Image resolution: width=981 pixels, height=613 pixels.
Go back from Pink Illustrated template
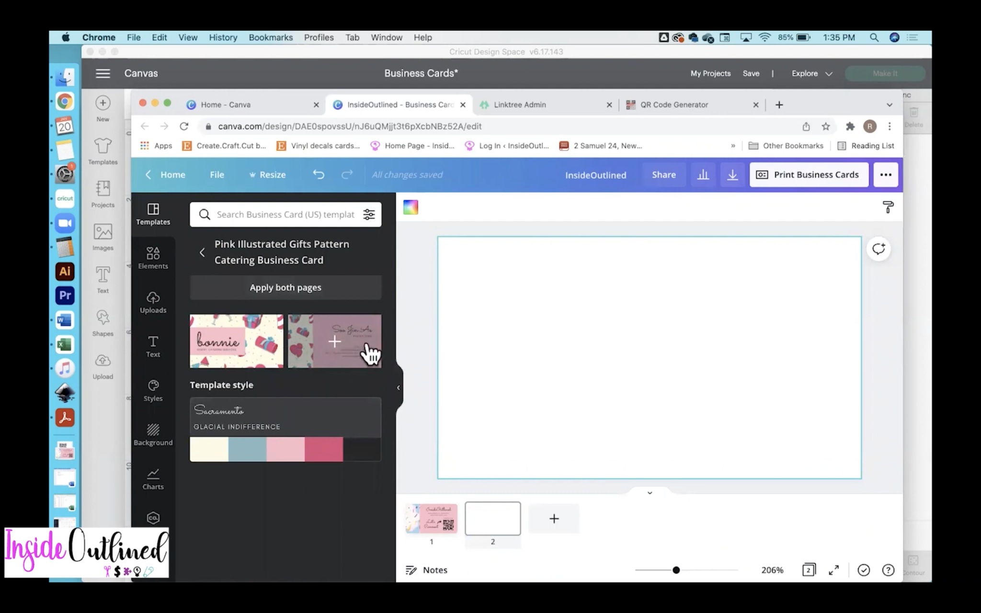[x=202, y=252]
